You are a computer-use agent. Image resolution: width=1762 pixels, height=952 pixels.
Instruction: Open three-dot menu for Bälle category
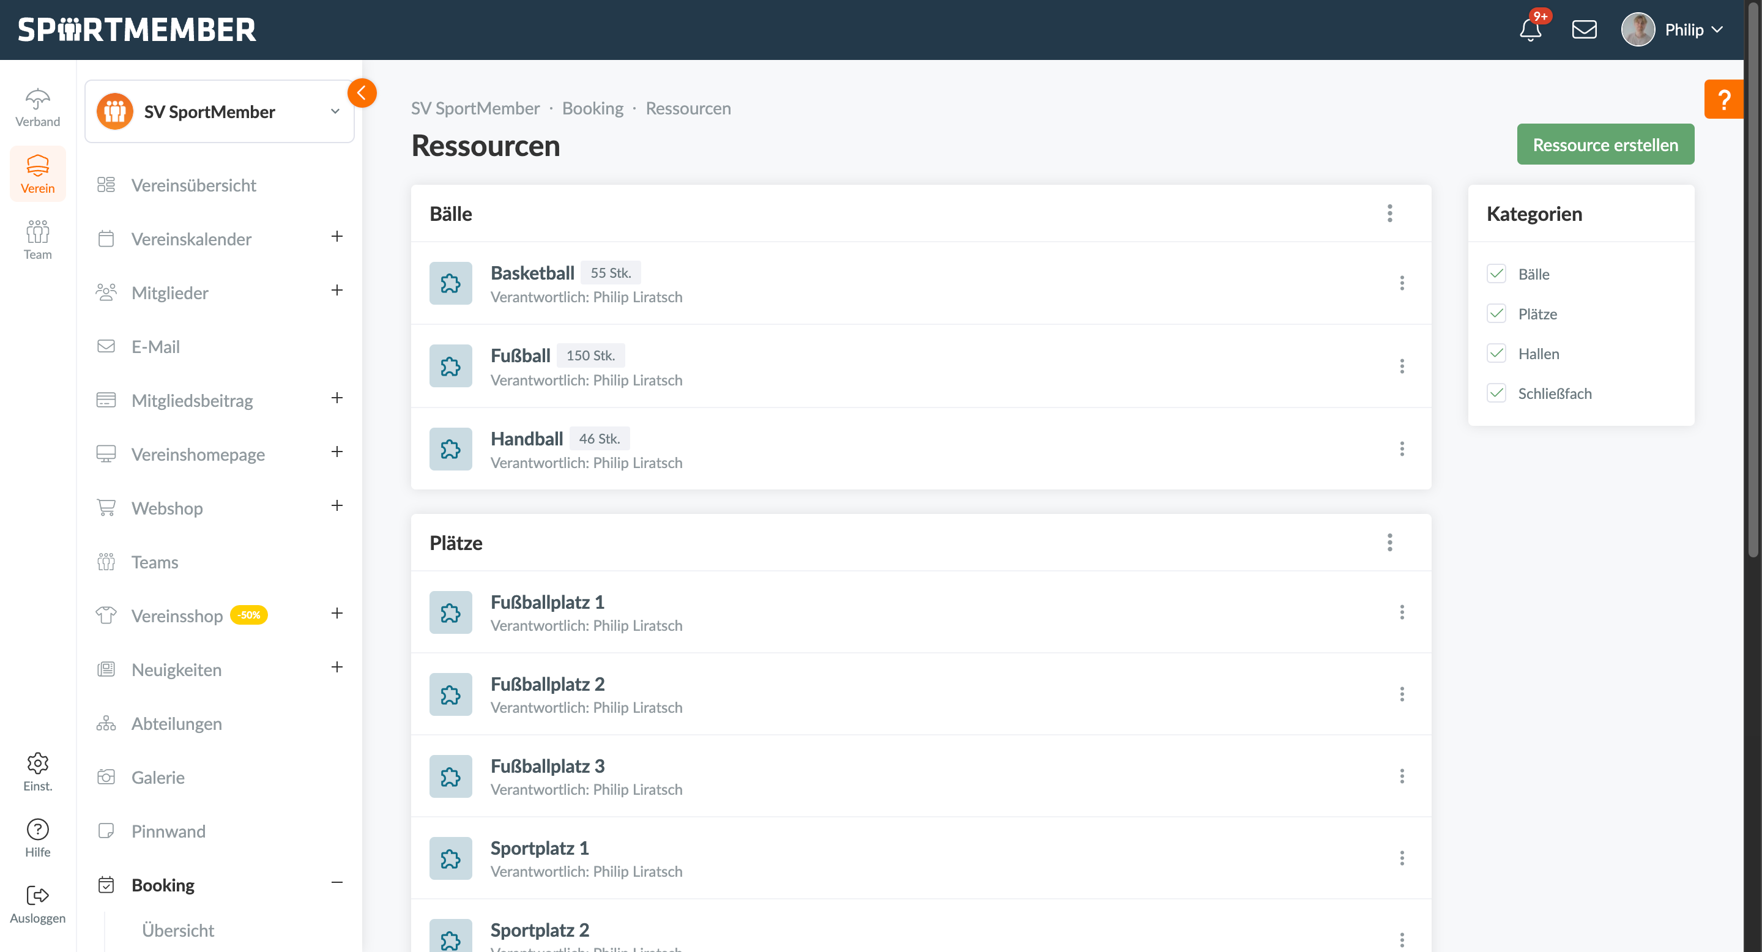coord(1389,214)
